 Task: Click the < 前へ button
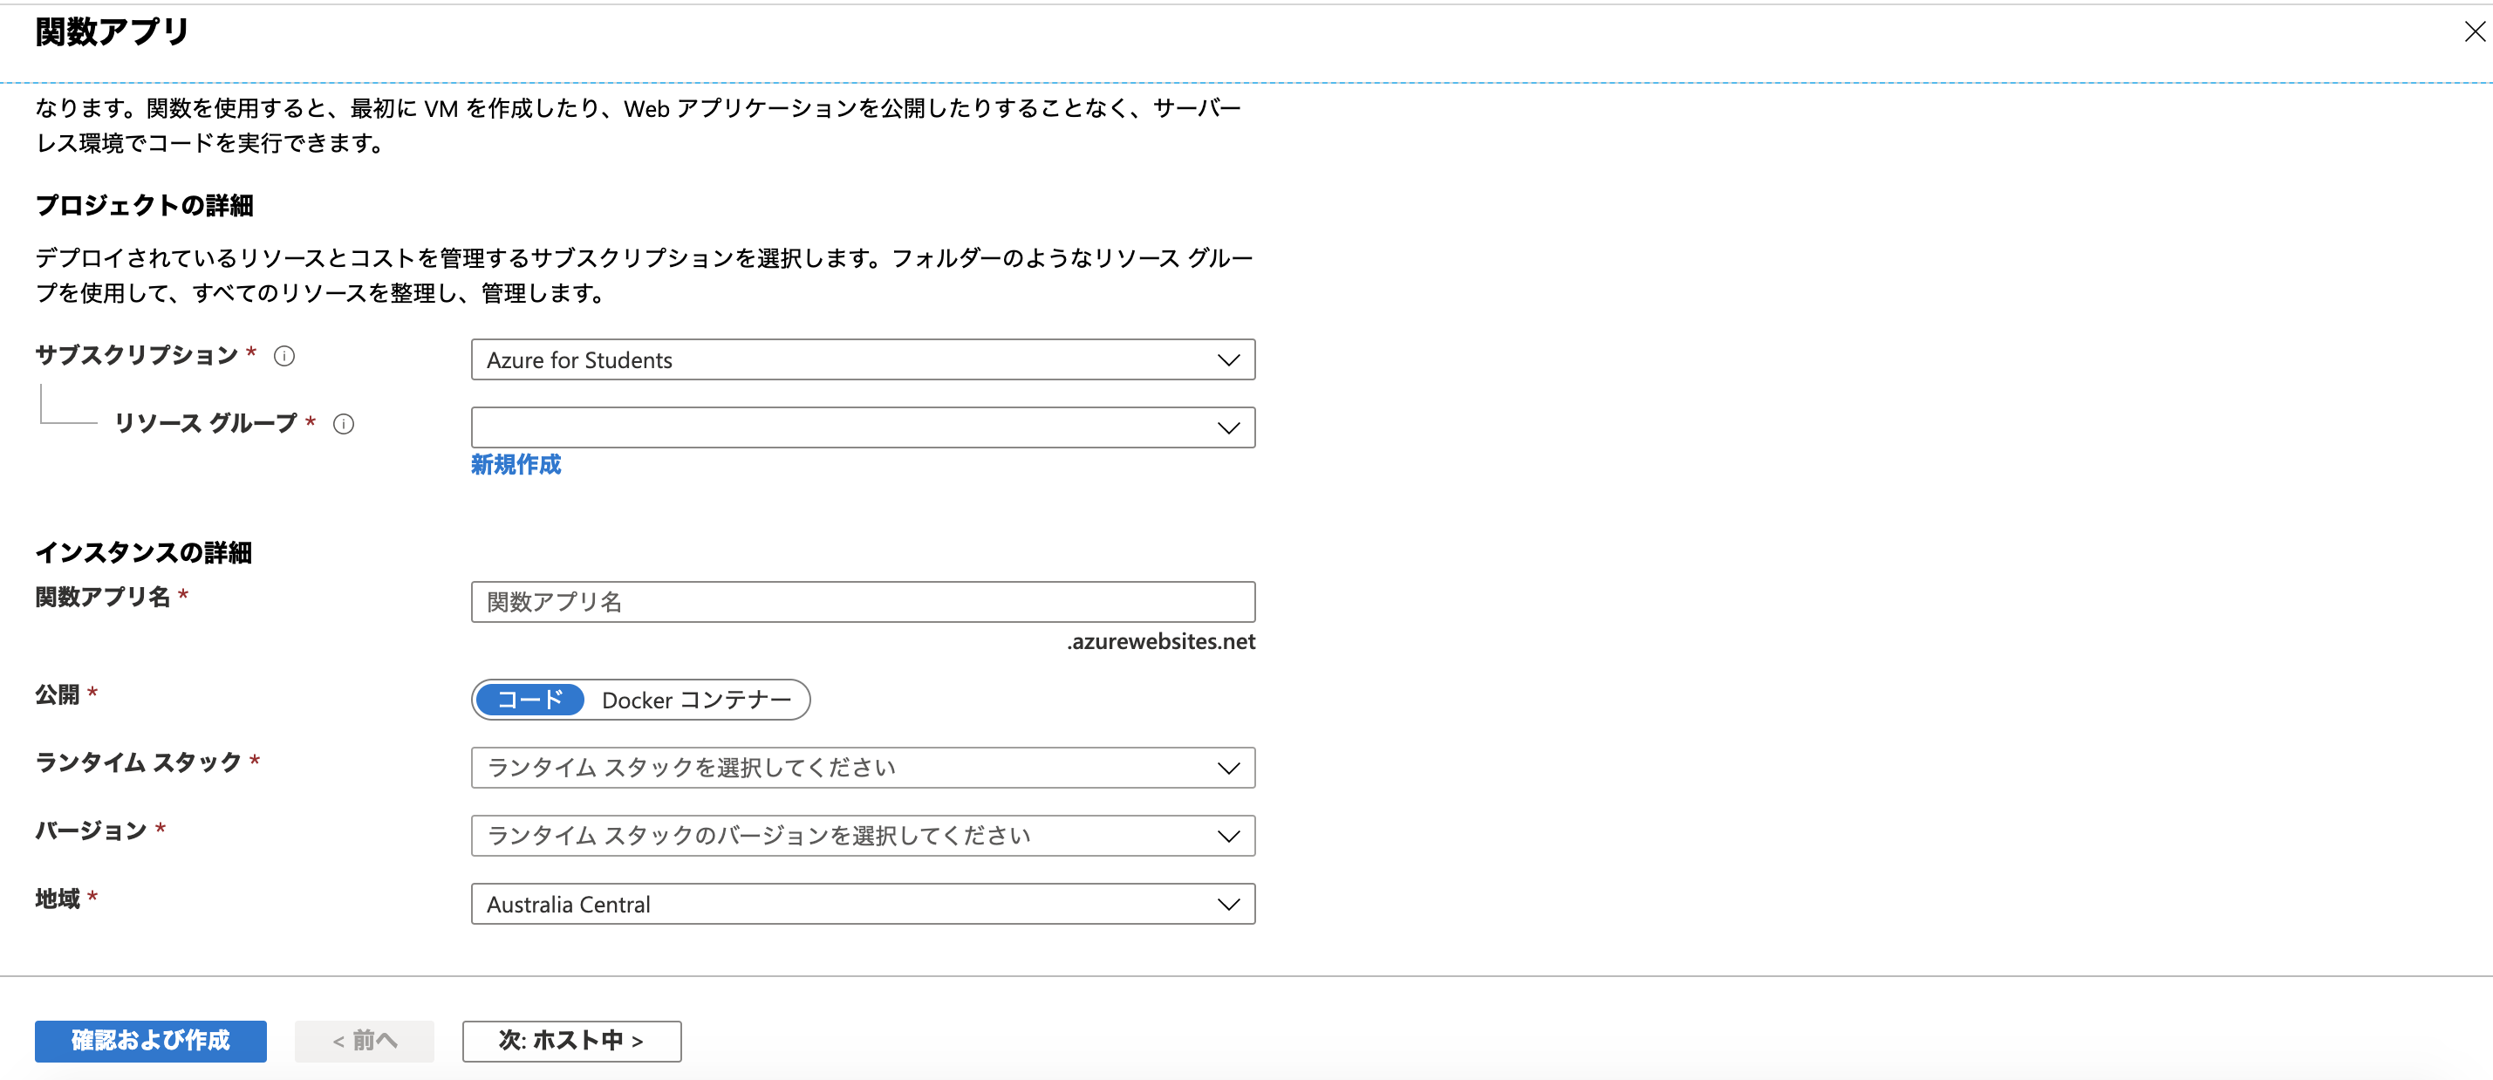pyautogui.click(x=364, y=1041)
